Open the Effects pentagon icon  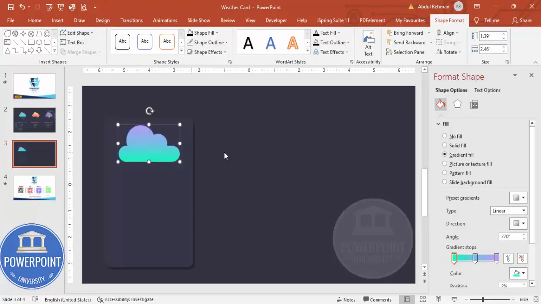click(457, 105)
